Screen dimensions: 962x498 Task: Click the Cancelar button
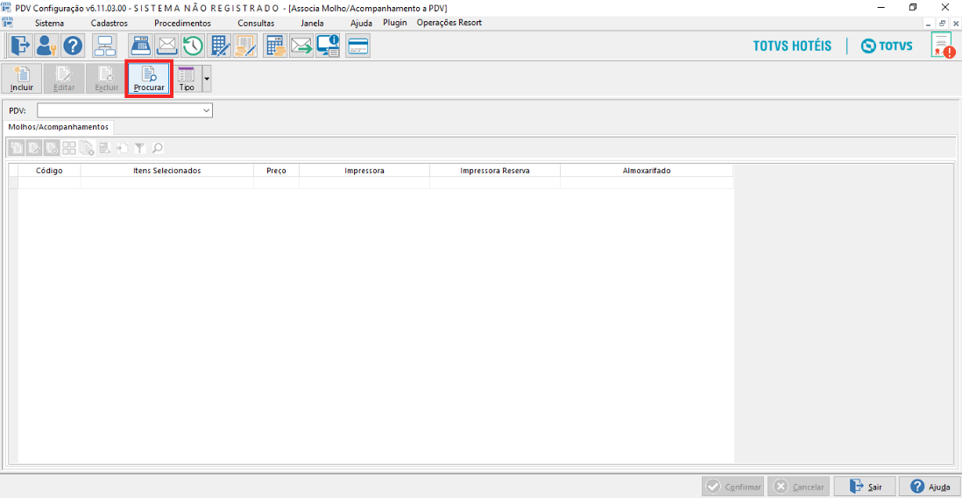[799, 487]
